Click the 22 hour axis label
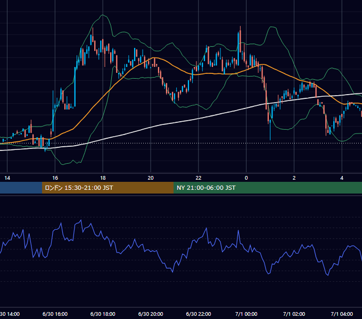Screen dimensions: 362x319 point(199,178)
